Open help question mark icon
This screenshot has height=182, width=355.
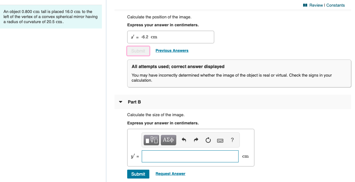coord(232,140)
